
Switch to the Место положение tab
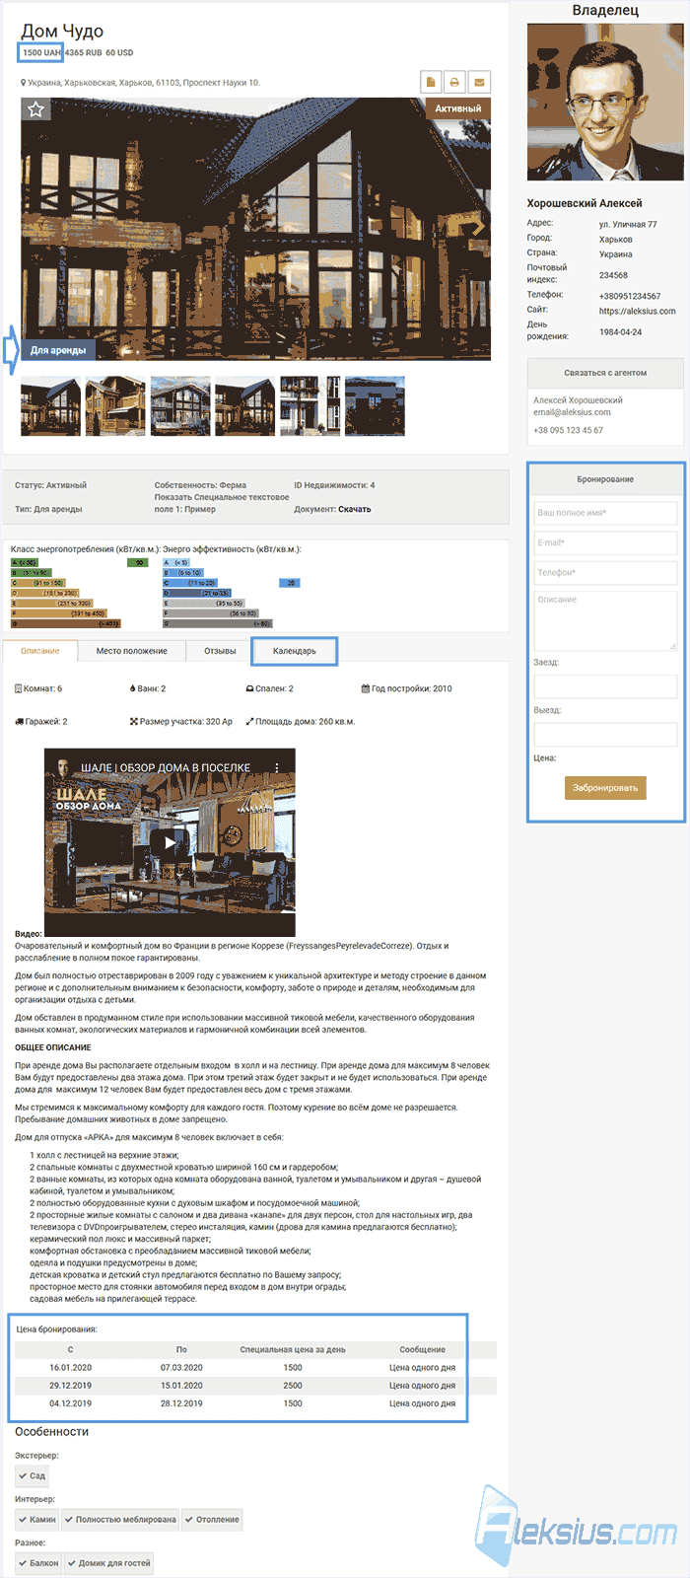(132, 651)
